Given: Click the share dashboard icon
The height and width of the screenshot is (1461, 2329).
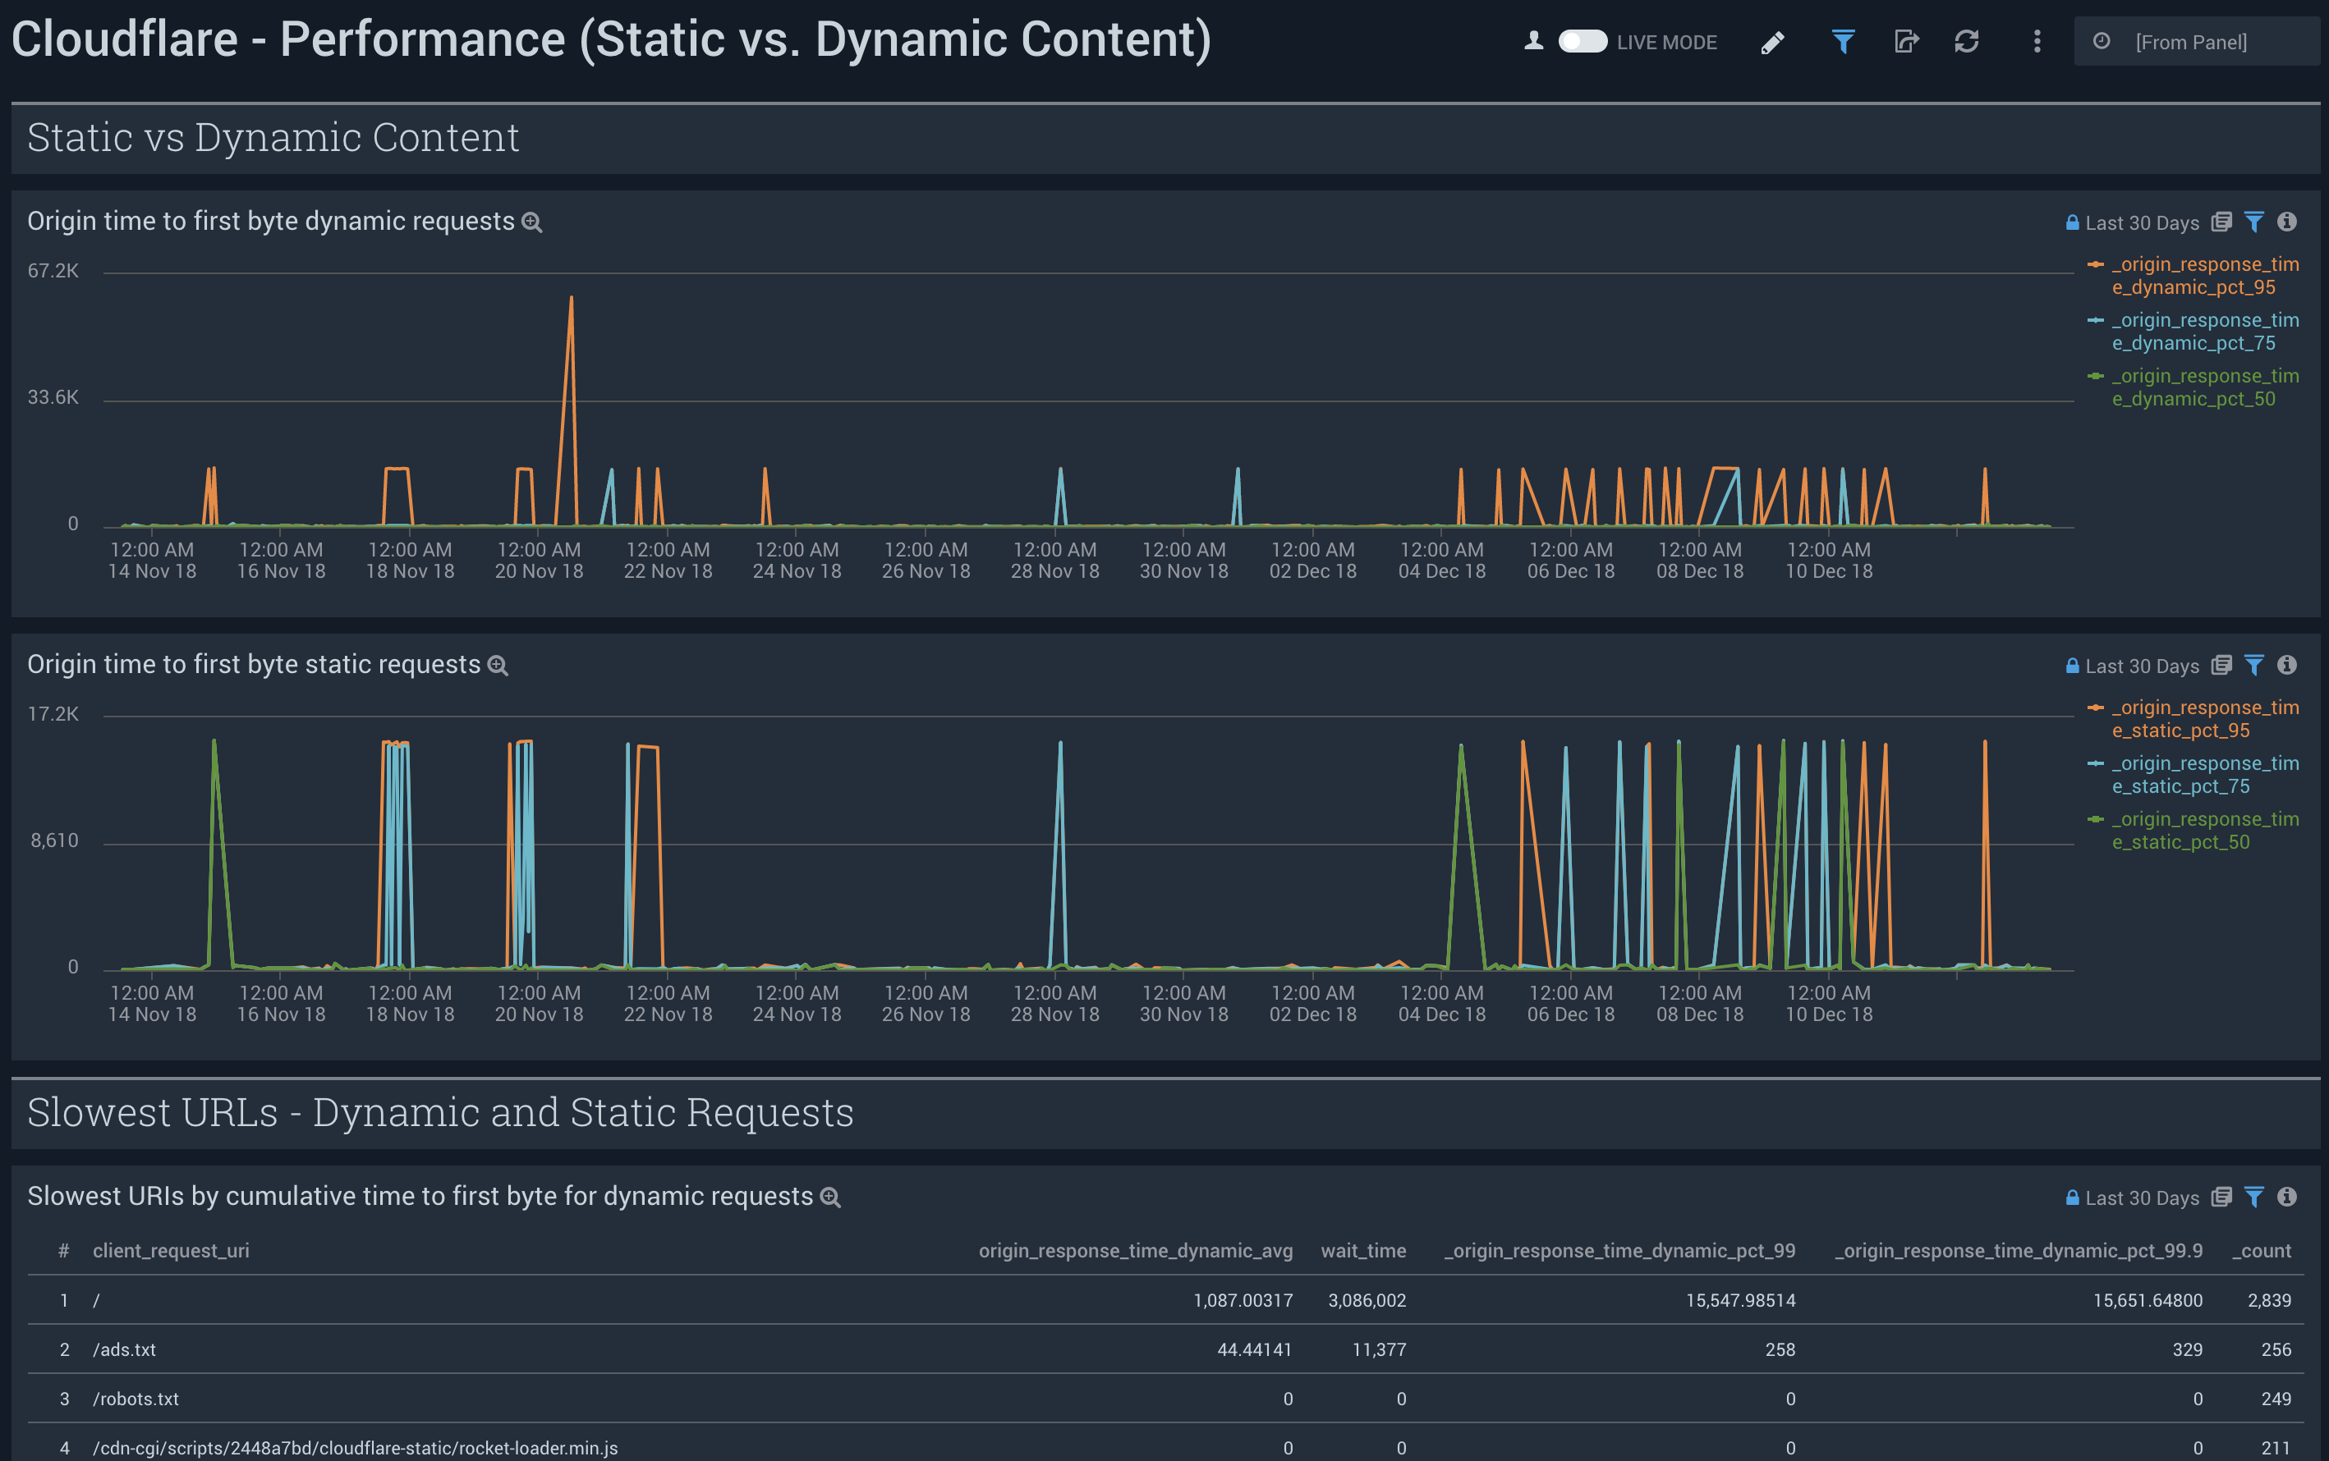Looking at the screenshot, I should click(1905, 42).
